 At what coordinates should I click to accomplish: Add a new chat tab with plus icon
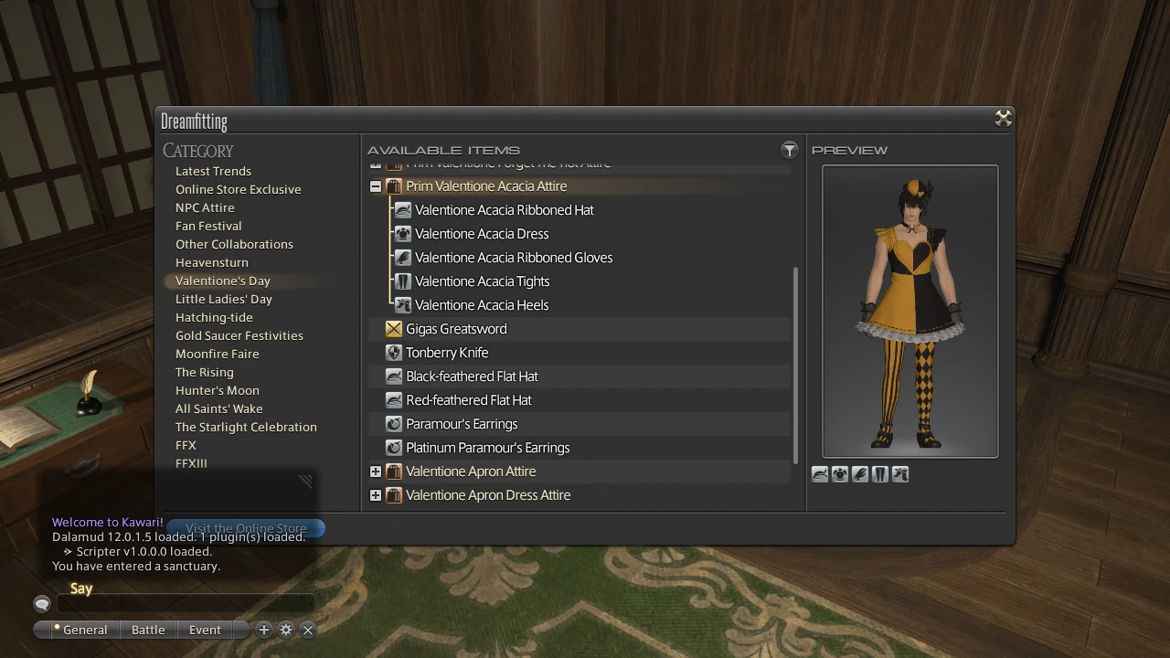tap(264, 630)
